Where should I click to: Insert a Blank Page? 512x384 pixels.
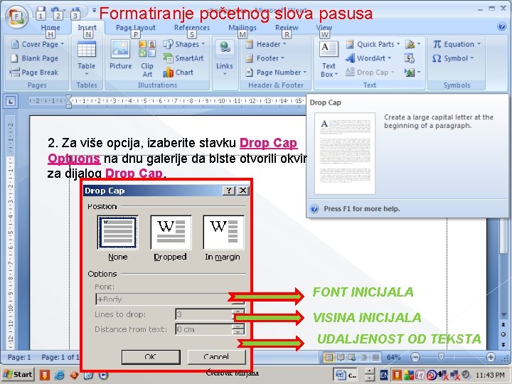click(35, 58)
